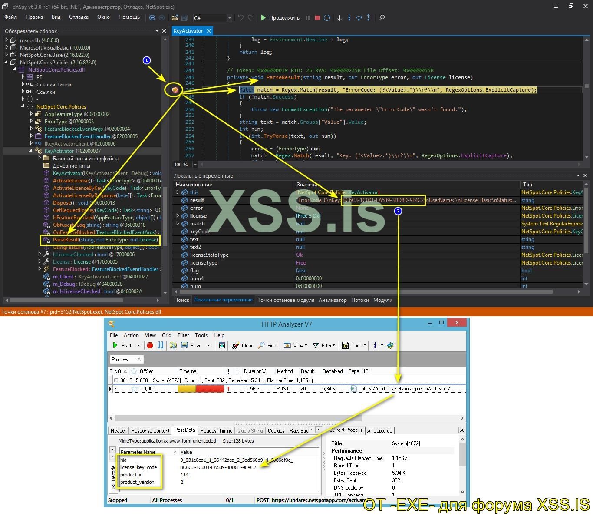Viewport: 593px width, 516px height.
Task: Expand the 'license' local variable row
Action: tap(178, 216)
